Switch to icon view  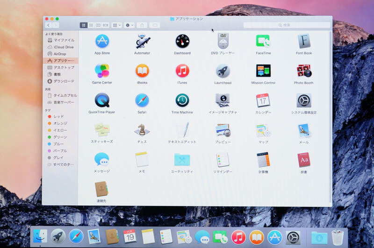[84, 25]
